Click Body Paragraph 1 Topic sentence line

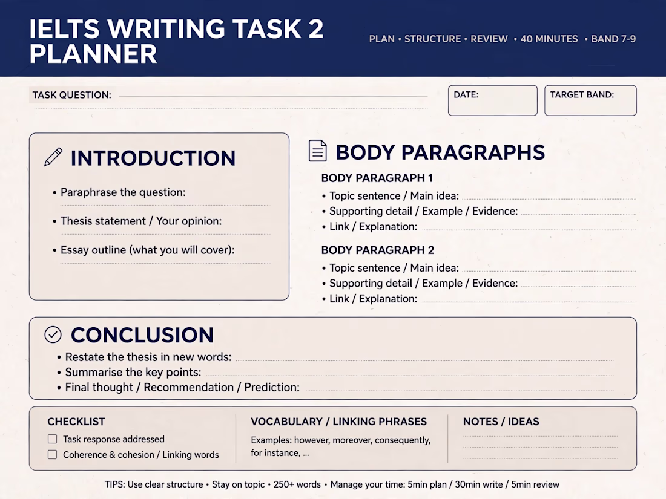(x=549, y=198)
